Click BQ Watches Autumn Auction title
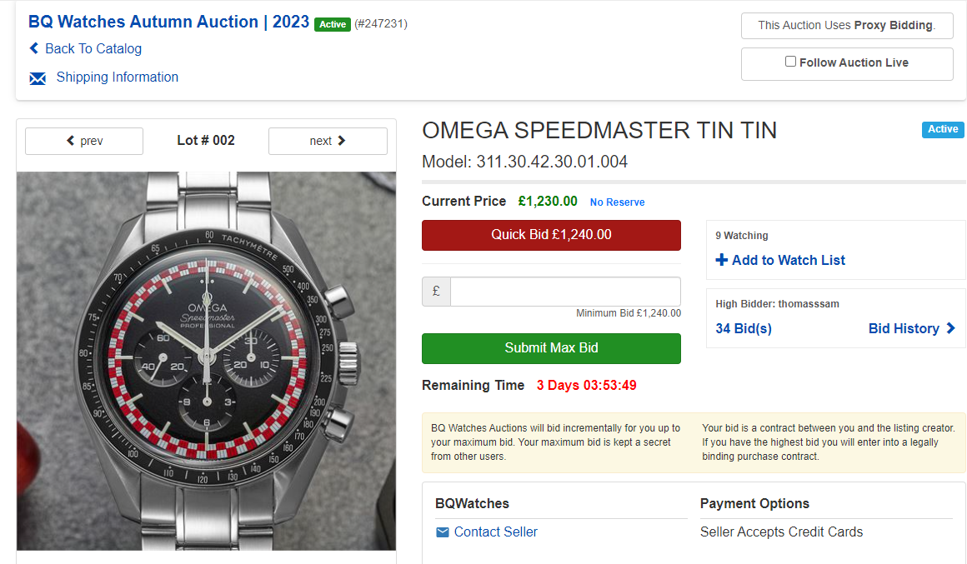The width and height of the screenshot is (967, 564). point(168,22)
